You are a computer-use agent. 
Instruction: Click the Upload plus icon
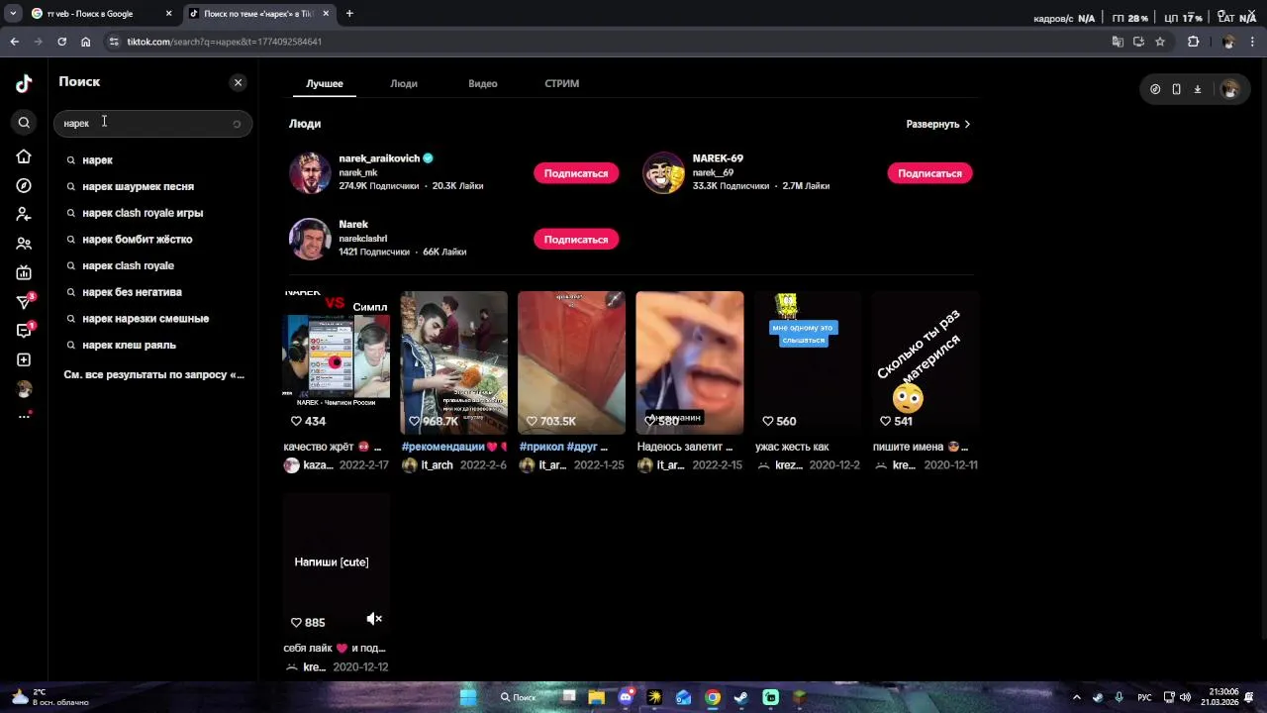pyautogui.click(x=24, y=360)
